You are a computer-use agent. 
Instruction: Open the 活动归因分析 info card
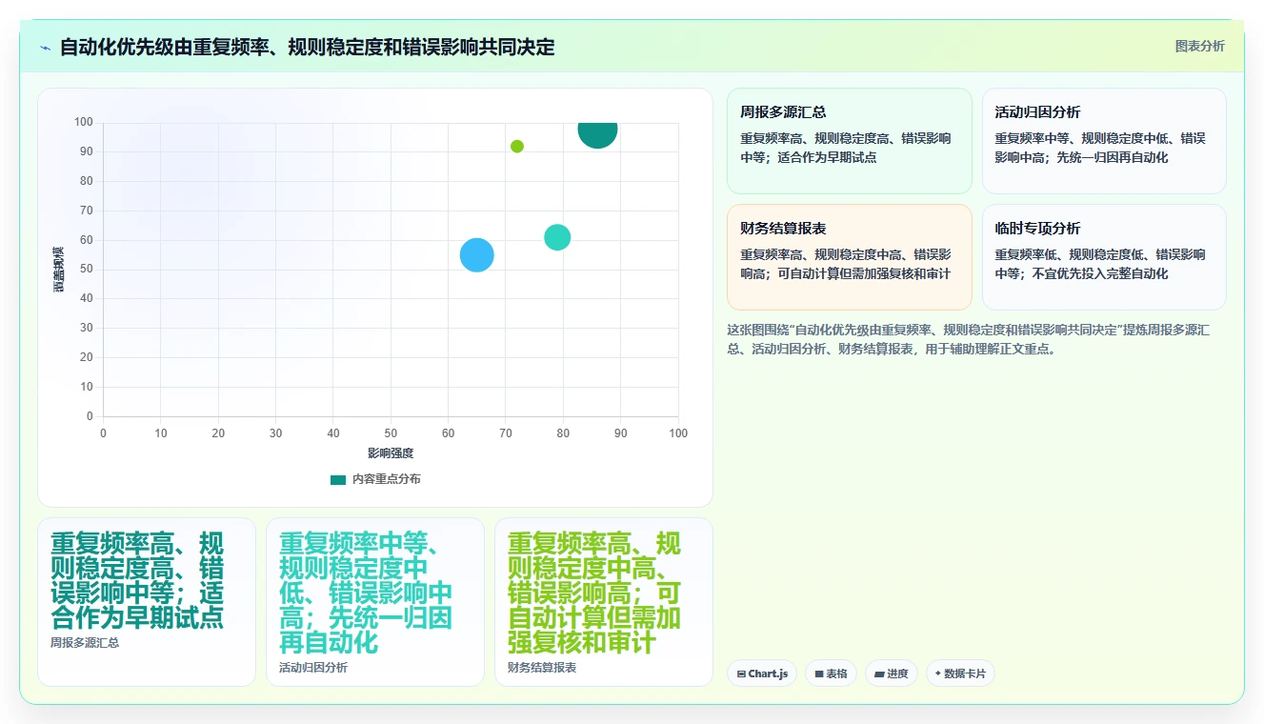pos(1104,141)
